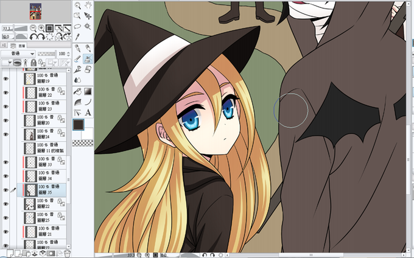
Task: Select the Frame border ruler tool
Action: [x=78, y=113]
